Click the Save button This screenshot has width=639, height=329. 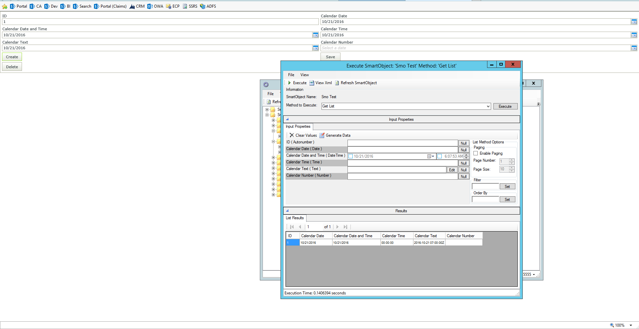coord(330,57)
